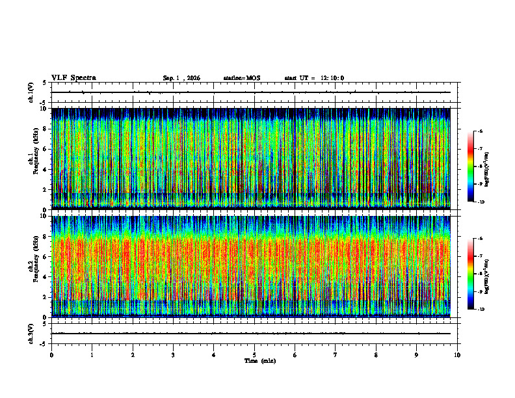Viewport: 515px width, 398px height.
Task: Click the VLF Spectra title text
Action: pyautogui.click(x=73, y=78)
